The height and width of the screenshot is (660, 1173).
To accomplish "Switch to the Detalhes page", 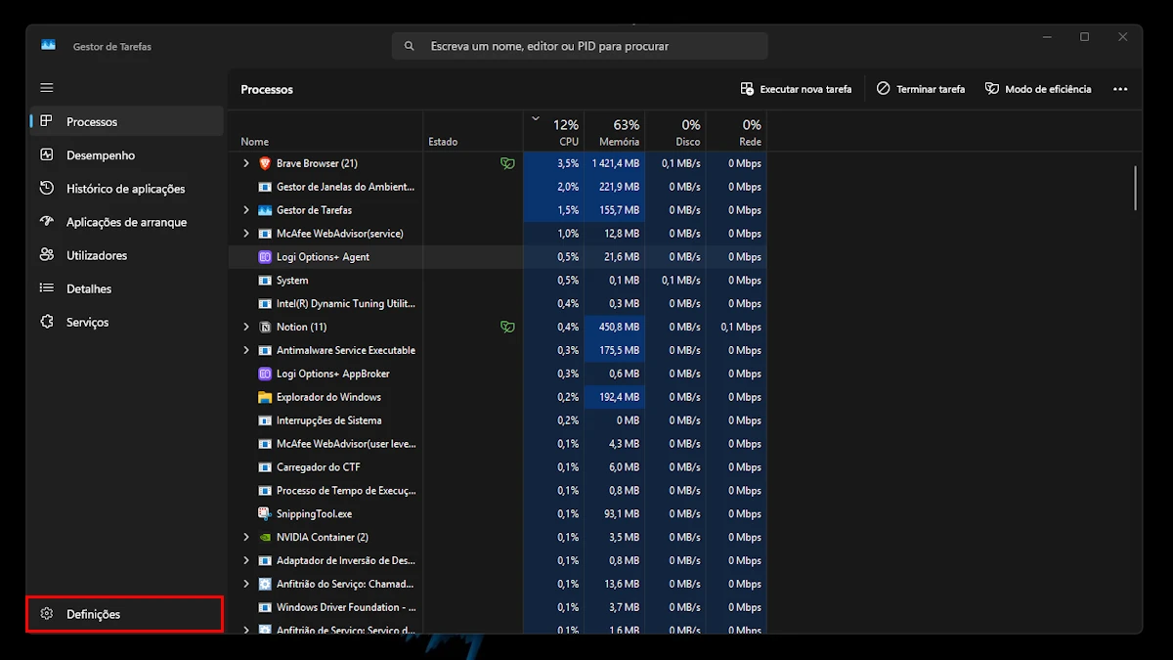I will [88, 288].
